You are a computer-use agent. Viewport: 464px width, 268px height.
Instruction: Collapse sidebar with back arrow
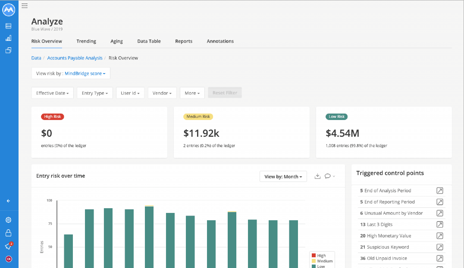8,201
